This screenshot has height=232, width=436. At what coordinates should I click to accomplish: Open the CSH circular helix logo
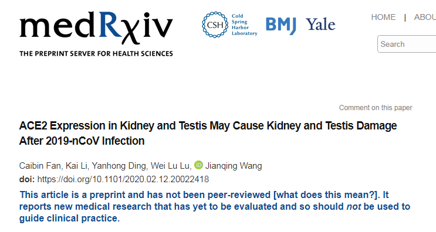click(215, 25)
